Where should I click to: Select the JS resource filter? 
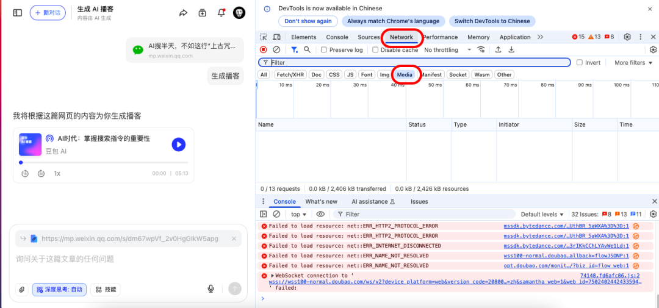click(x=350, y=75)
